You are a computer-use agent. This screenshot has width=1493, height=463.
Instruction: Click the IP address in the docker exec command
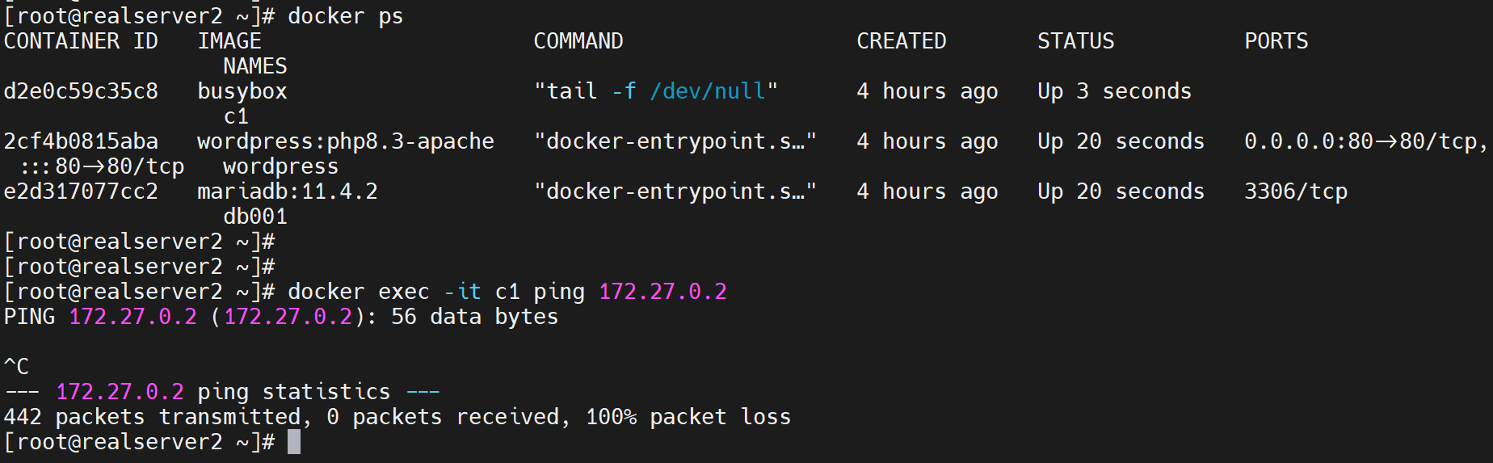tap(662, 292)
